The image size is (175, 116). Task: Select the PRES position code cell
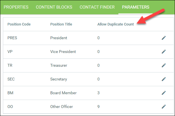pyautogui.click(x=12, y=38)
